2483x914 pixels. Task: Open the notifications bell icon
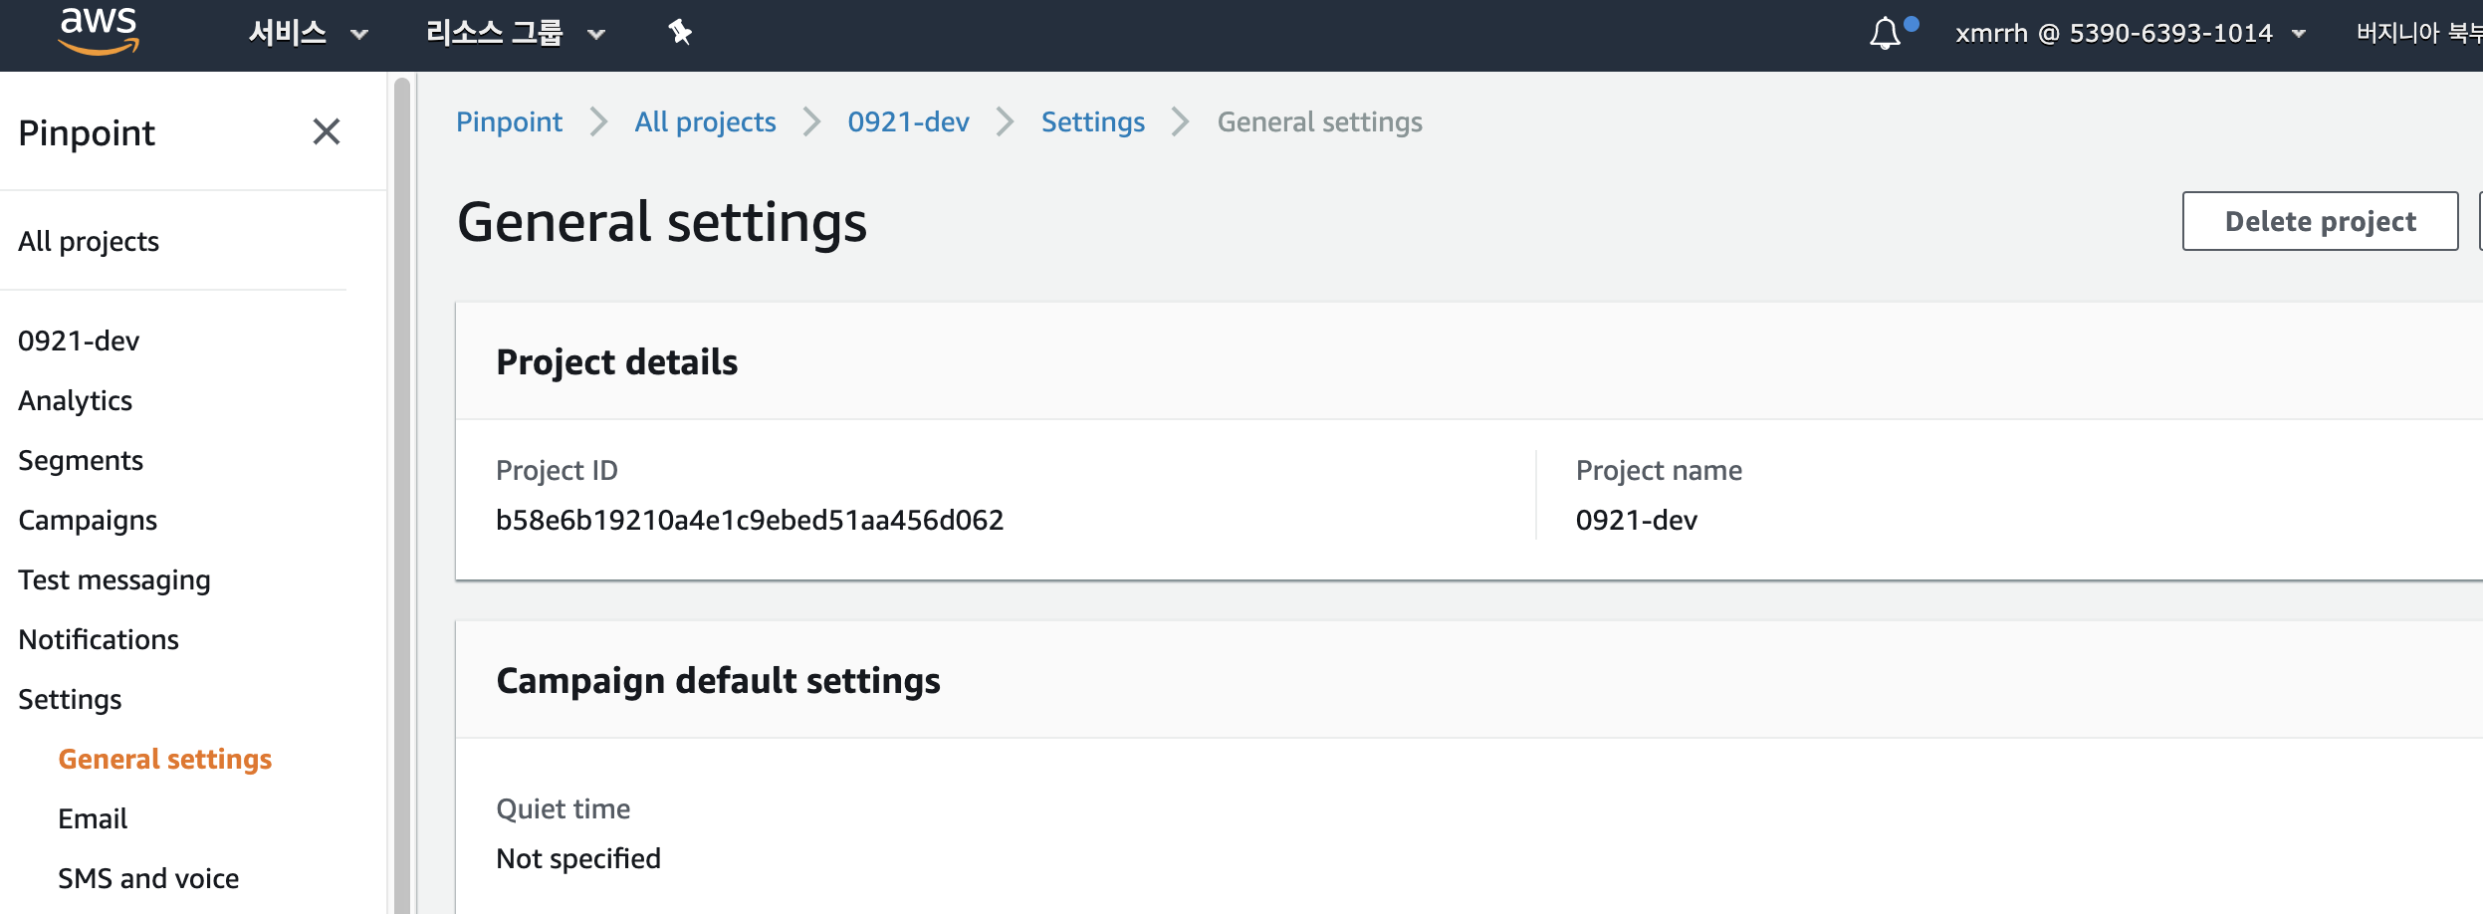1886,34
